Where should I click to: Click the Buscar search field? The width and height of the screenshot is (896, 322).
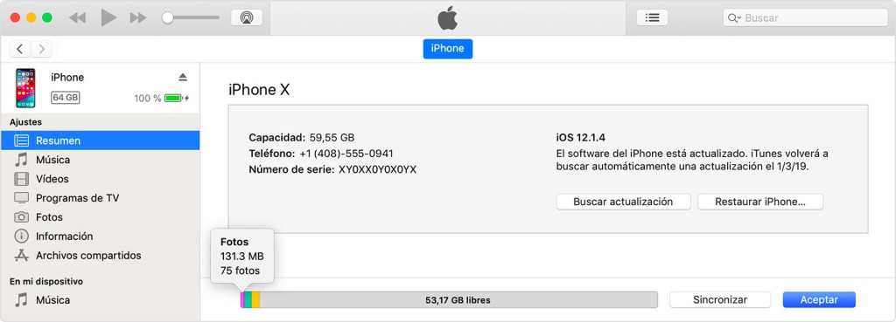click(806, 17)
